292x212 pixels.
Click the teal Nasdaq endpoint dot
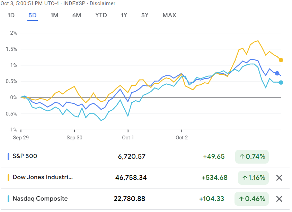281,82
